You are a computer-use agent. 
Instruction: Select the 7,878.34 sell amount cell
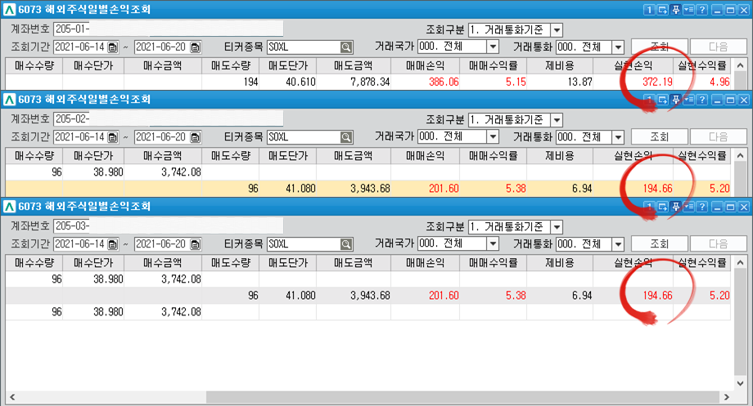[354, 82]
